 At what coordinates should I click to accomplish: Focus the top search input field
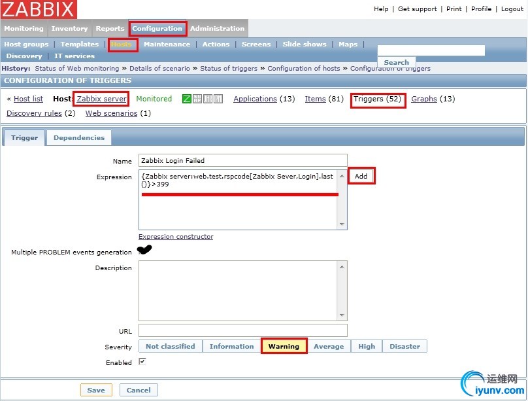tap(431, 50)
